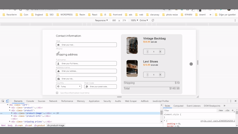
Task: Show more bookmarks with the chevron icon
Action: pyautogui.click(x=210, y=15)
